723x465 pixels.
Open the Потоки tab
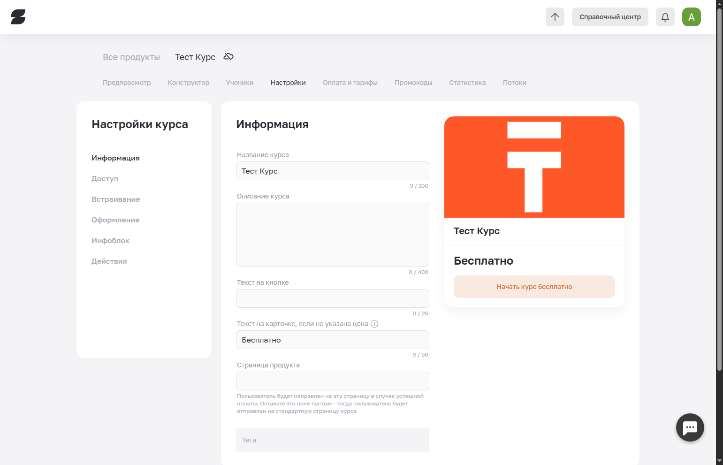pos(515,83)
